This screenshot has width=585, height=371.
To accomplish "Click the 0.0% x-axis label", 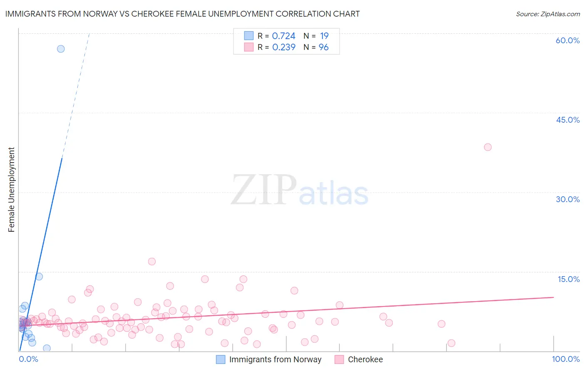I will (x=28, y=359).
